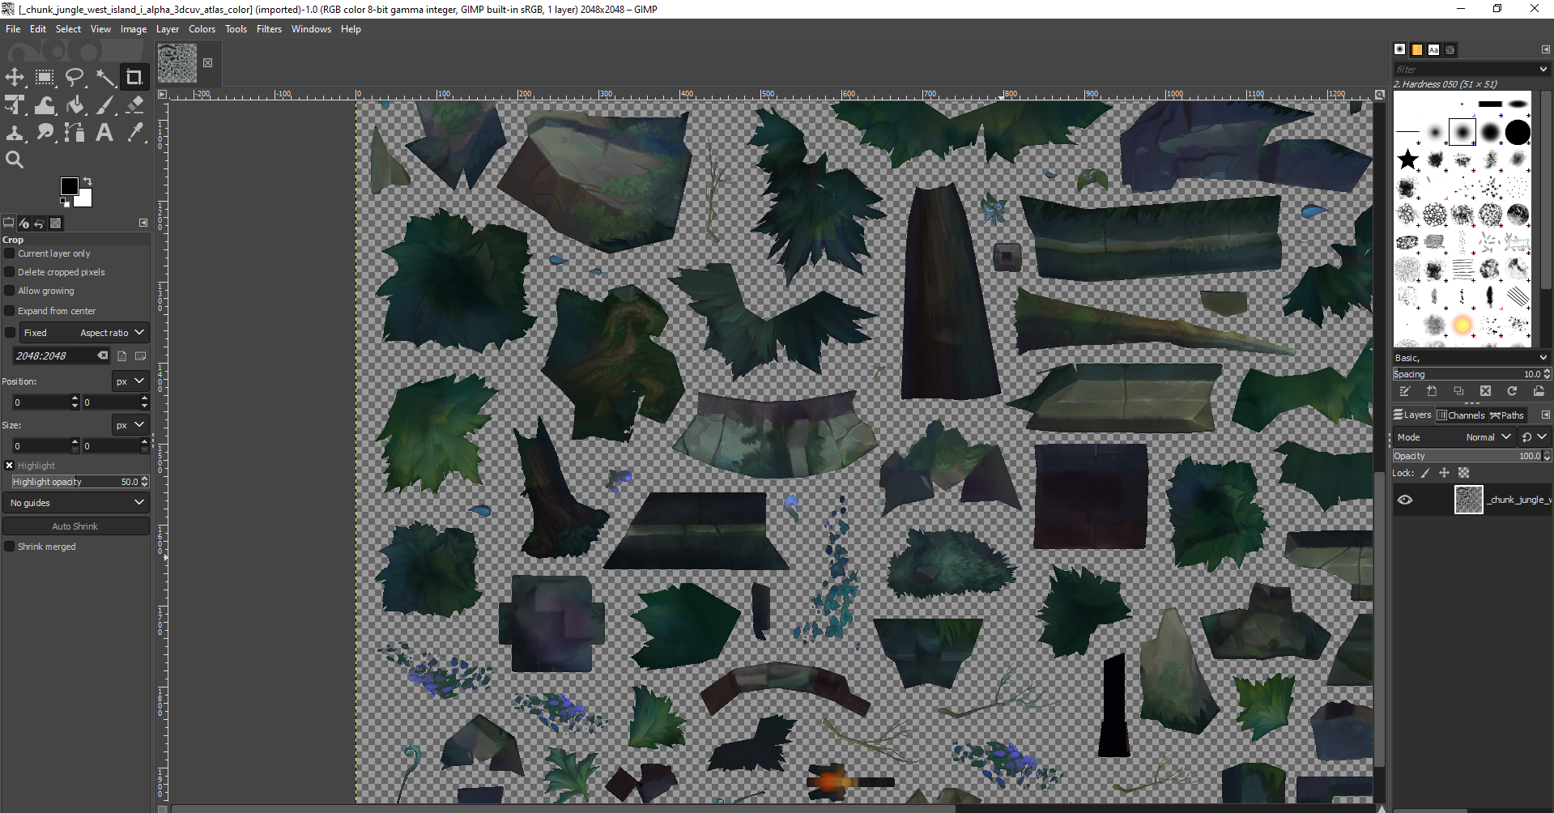Select the Fuzzy Select magic wand
The image size is (1554, 813).
coord(104,78)
